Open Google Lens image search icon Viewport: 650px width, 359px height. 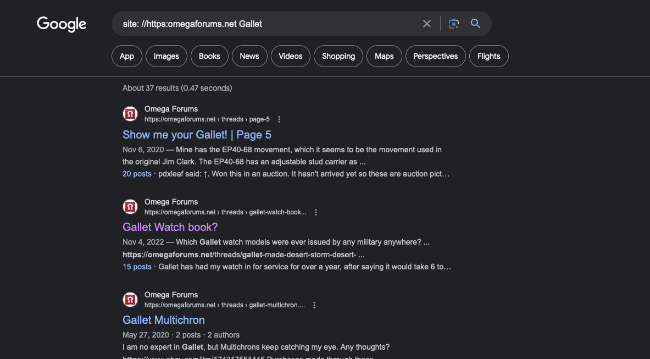453,24
